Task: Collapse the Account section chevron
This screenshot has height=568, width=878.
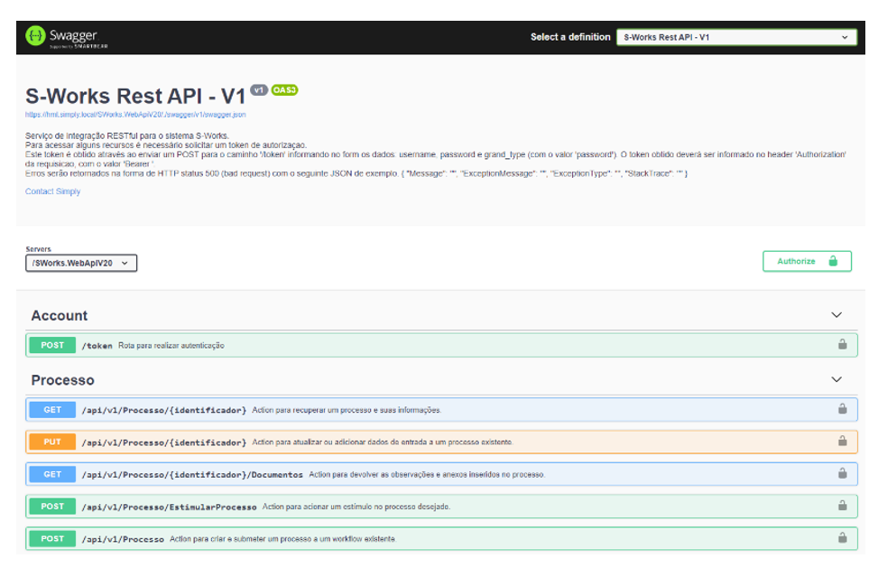Action: point(836,315)
